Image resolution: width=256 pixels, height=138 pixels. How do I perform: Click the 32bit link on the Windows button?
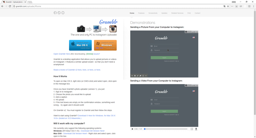pos(98,48)
